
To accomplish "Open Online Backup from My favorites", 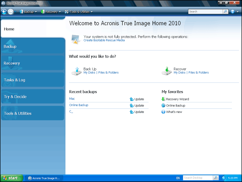I will 175,105.
